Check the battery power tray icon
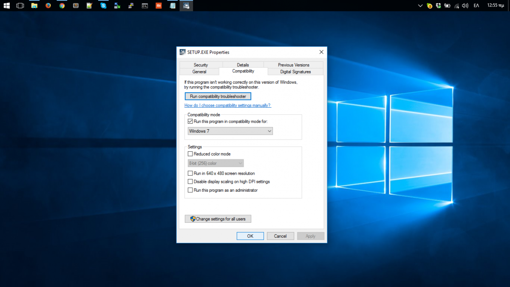Viewport: 510px width, 287px height. click(447, 6)
